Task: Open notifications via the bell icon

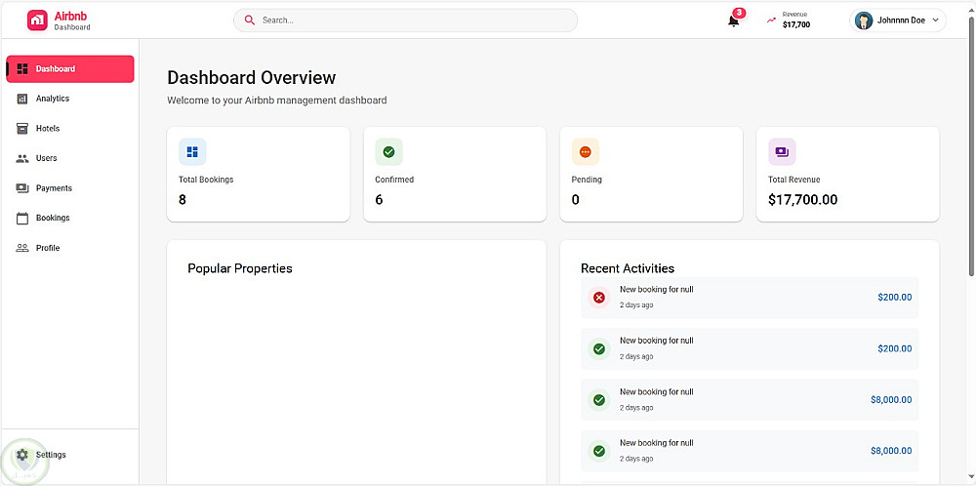Action: pos(733,21)
